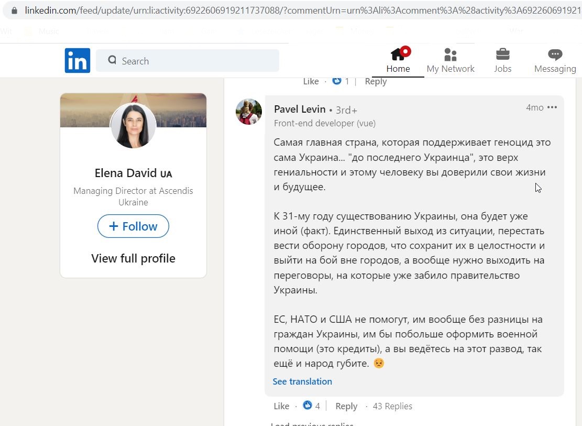The height and width of the screenshot is (426, 582).
Task: Click the browser URL address bar
Action: pyautogui.click(x=293, y=10)
